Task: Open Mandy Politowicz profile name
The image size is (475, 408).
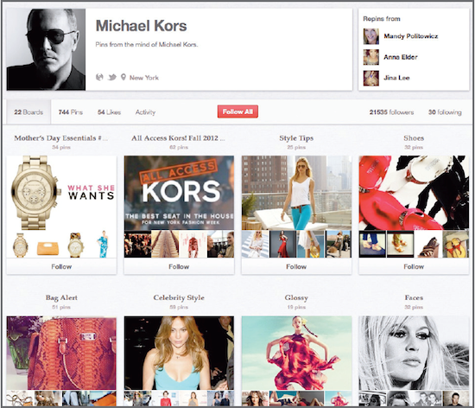Action: 411,36
